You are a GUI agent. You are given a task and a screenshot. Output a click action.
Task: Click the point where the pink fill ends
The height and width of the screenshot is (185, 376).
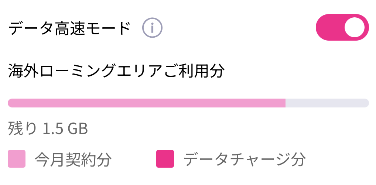click(x=285, y=103)
